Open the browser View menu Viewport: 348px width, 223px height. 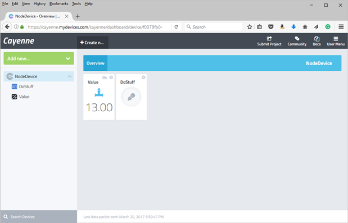tap(26, 3)
